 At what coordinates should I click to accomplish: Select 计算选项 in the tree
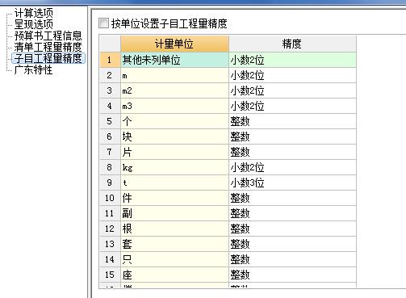(x=34, y=13)
